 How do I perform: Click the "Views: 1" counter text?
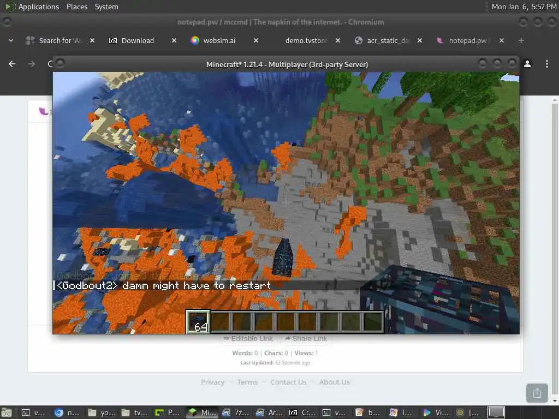[306, 353]
